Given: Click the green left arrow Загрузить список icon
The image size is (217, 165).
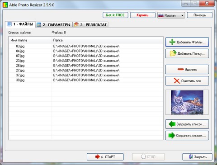Looking at the screenshot, I should 172,124.
